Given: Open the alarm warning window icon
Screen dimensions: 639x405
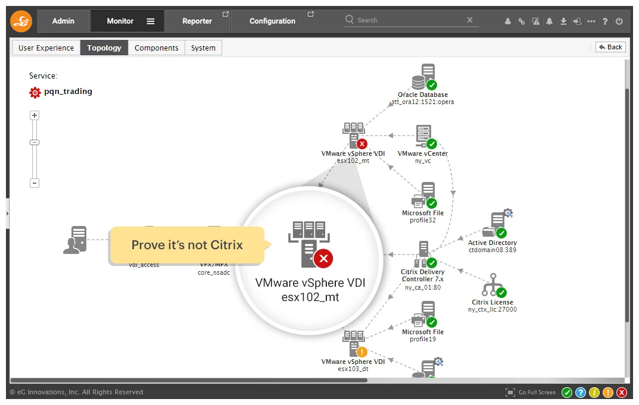Looking at the screenshot, I should coord(535,21).
